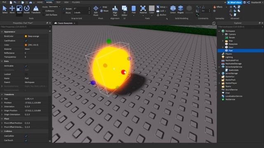
Task: Expand the Camera node in Explorer
Action: point(223,34)
